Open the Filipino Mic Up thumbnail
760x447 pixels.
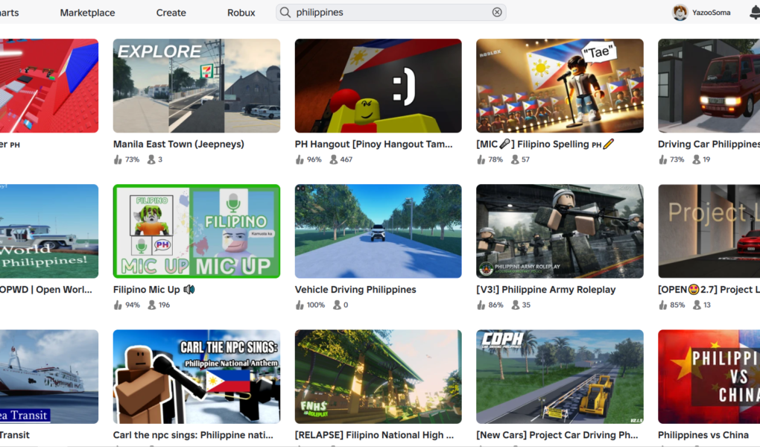pos(197,231)
